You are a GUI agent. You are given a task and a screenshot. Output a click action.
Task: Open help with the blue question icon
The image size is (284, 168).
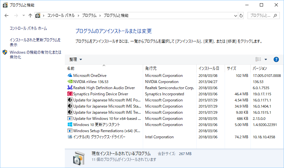pyautogui.click(x=276, y=59)
